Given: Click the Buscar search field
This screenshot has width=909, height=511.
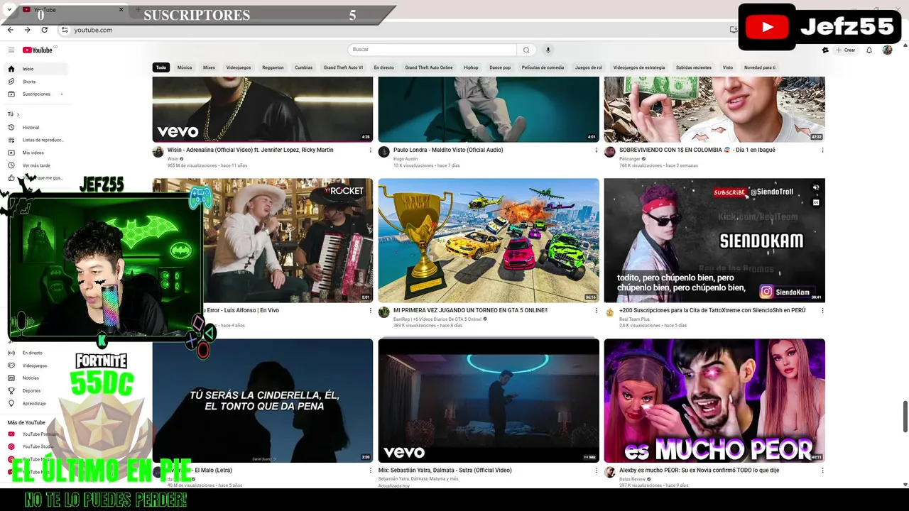Looking at the screenshot, I should (x=432, y=50).
